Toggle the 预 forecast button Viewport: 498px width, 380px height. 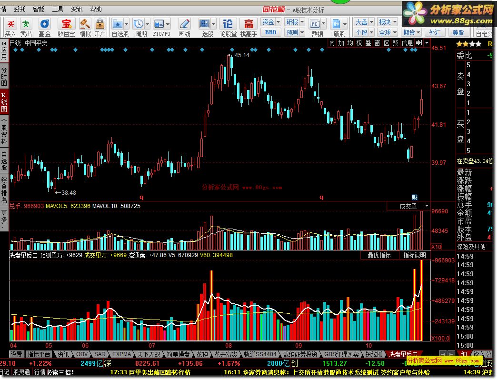point(396,43)
